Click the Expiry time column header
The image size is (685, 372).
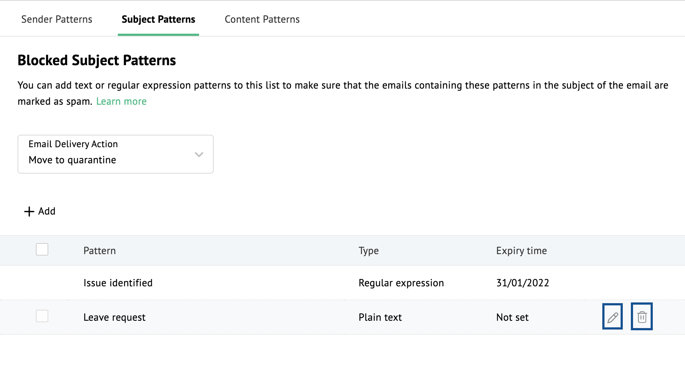point(521,250)
